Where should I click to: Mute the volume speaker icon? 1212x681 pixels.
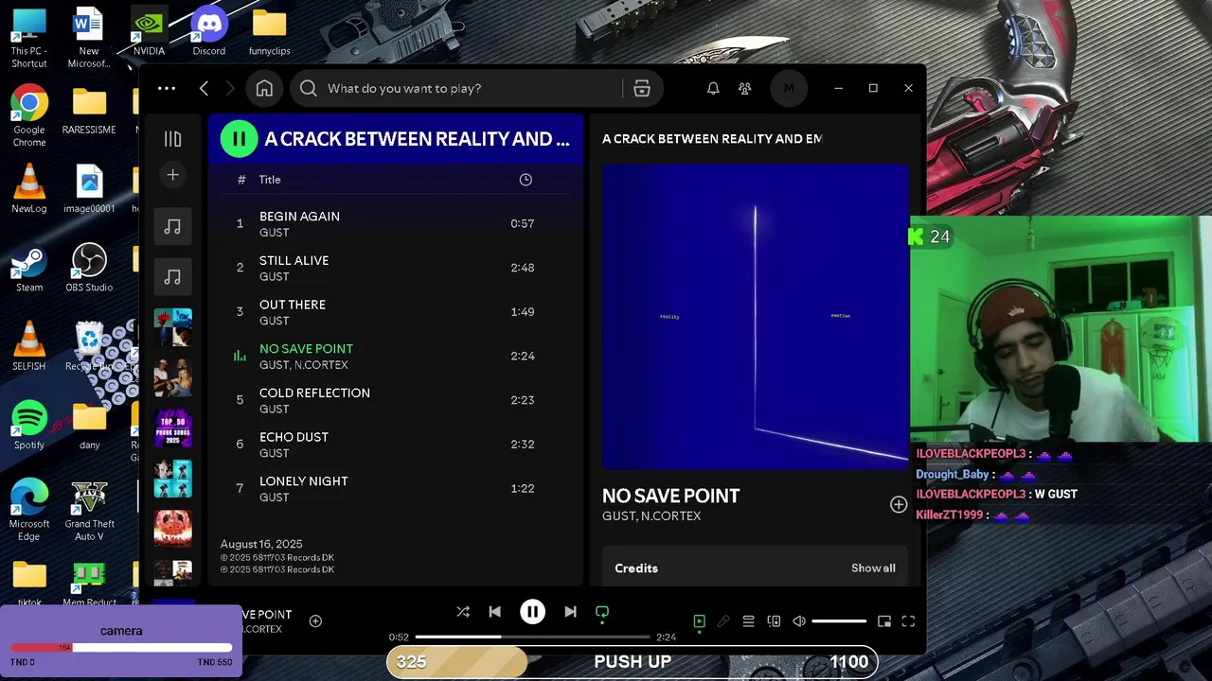pos(799,621)
